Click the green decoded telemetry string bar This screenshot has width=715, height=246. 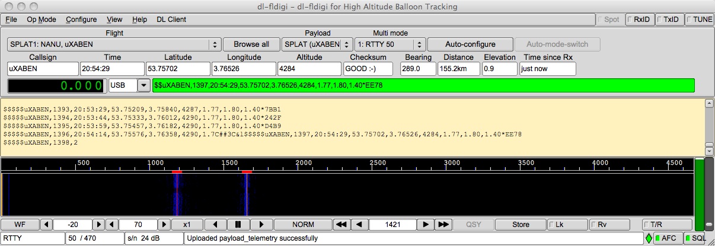(423, 85)
